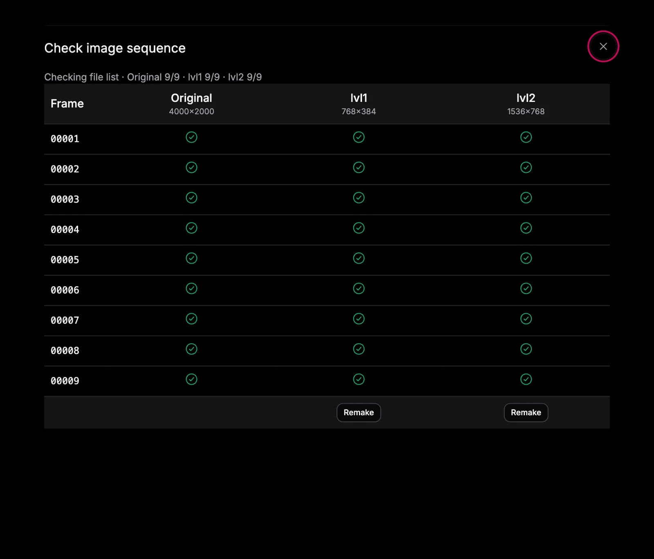Select frame number 00004

(x=65, y=230)
